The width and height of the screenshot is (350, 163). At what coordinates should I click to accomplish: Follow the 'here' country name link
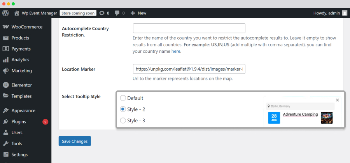[176, 52]
